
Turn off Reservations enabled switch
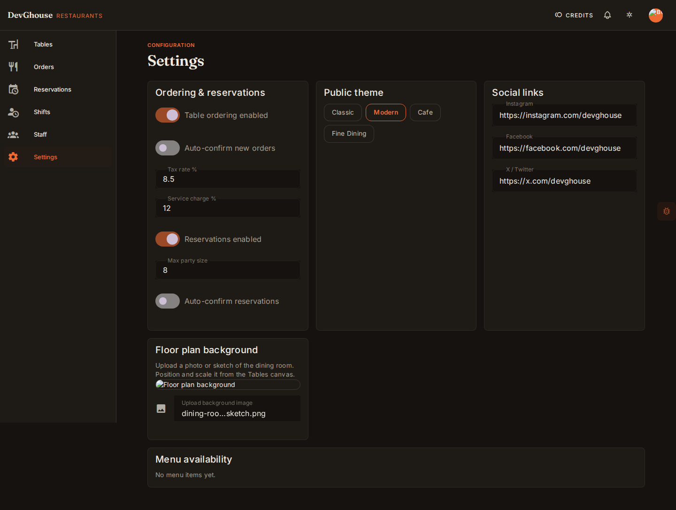[x=168, y=239]
